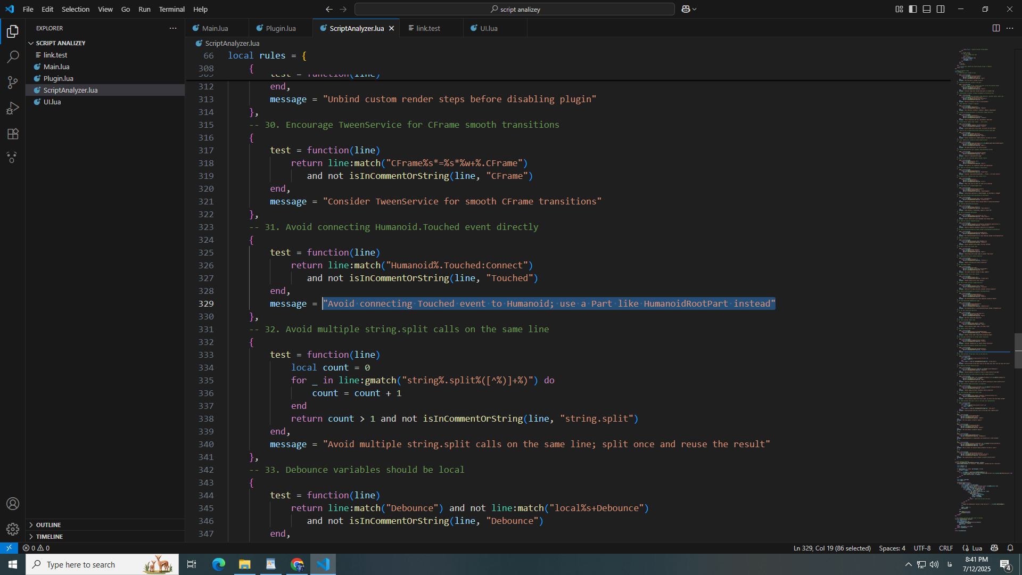Screen dimensions: 1022x575
Task: Toggle the primary sidebar visibility
Action: pyautogui.click(x=913, y=9)
